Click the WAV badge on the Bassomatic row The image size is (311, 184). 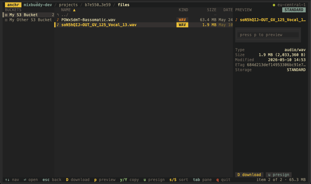point(182,20)
